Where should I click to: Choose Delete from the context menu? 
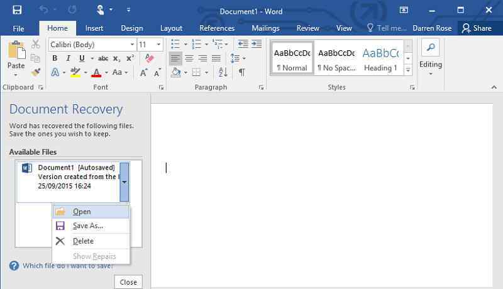pos(91,241)
